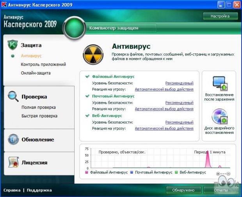
Task: Open threat reaction dropdown for Почтовый Антивирус
Action: coord(164,109)
